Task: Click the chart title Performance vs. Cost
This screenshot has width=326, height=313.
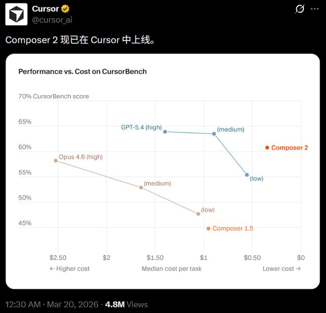Action: (x=82, y=72)
